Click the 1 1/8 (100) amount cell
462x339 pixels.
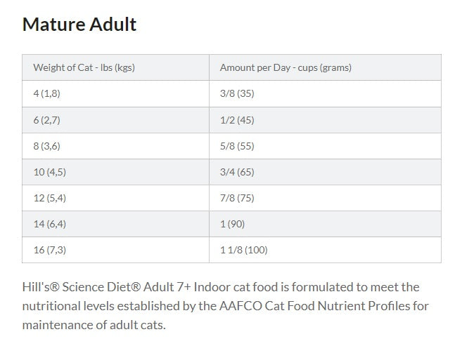(325, 250)
